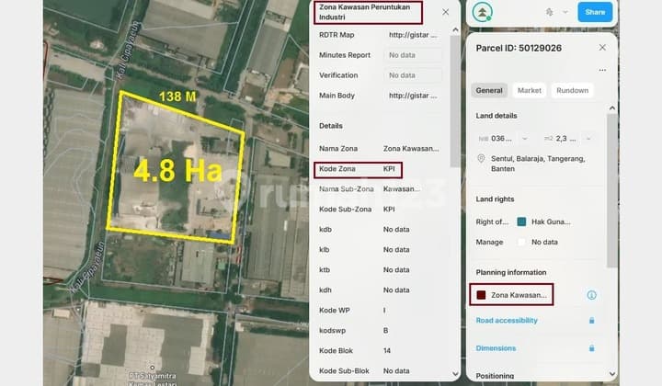Screen dimensions: 662x386
Task: Switch to the Market tab
Action: [529, 90]
